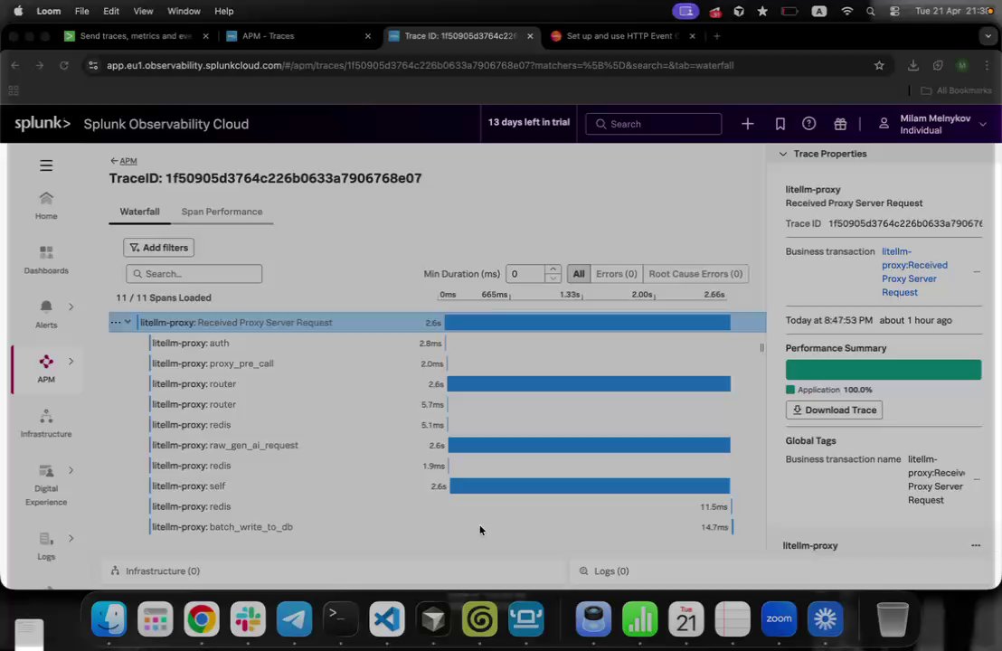Viewport: 1002px width, 651px height.
Task: Open Telegram from the Dock
Action: pos(294,618)
